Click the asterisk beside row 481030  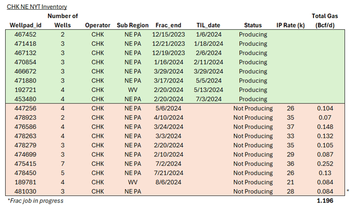click(348, 191)
